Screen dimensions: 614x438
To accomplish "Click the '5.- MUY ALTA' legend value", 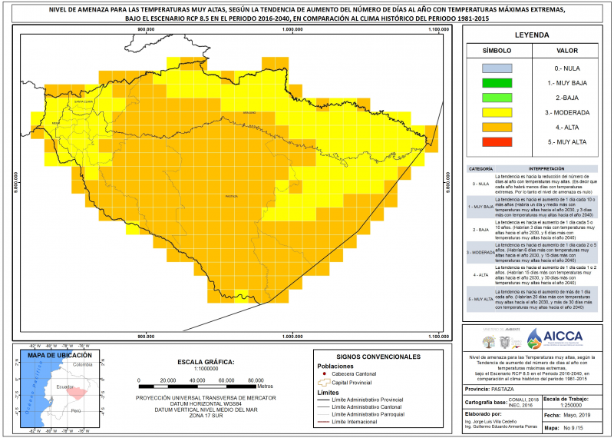I will [567, 142].
